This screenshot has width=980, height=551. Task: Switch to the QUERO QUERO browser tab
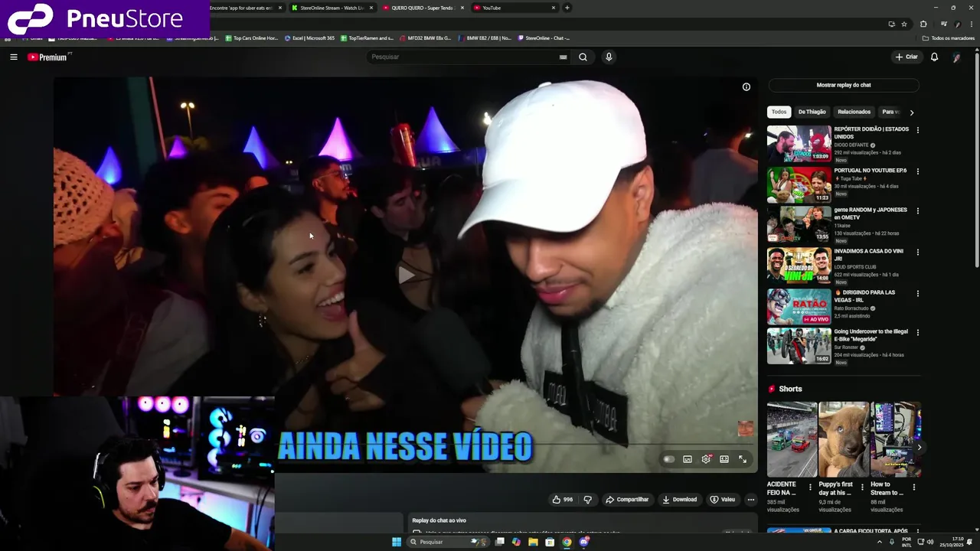[x=423, y=8]
